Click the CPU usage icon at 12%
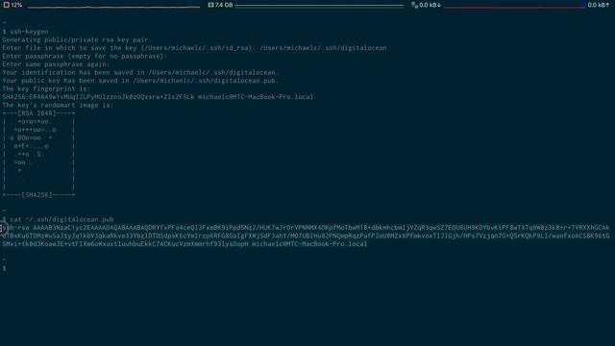Viewport: 615px width, 346px height. [x=7, y=5]
